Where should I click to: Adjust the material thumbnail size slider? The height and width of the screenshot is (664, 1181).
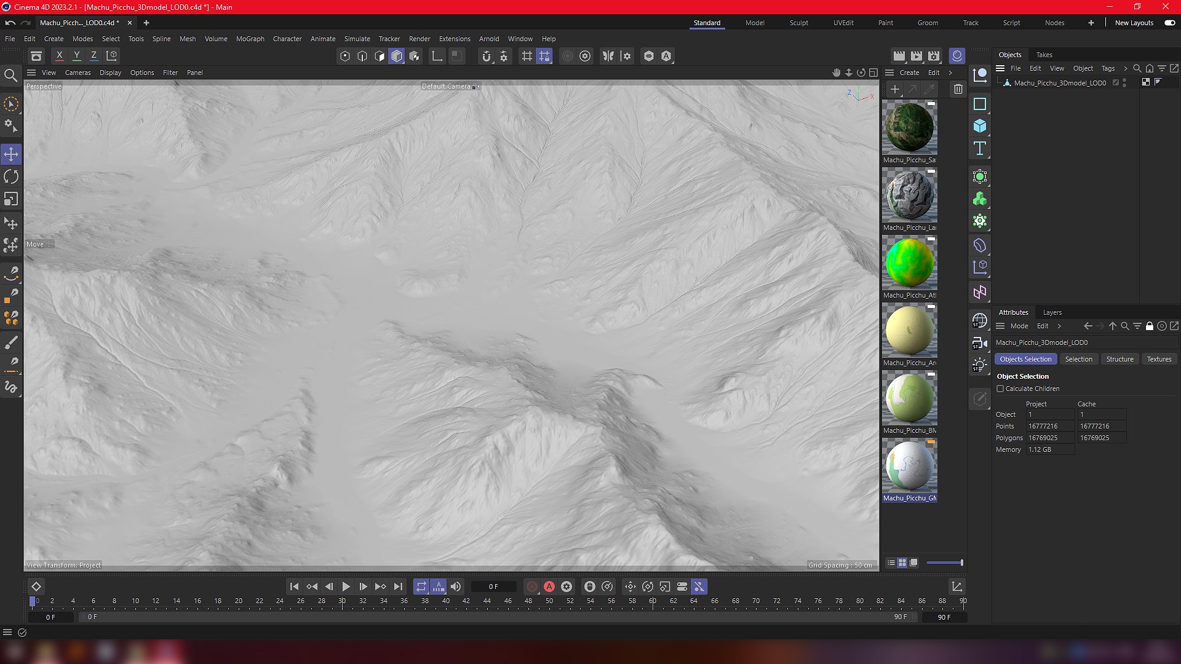tap(944, 563)
